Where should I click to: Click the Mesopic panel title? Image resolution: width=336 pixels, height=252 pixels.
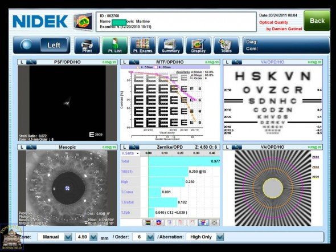tap(67, 147)
